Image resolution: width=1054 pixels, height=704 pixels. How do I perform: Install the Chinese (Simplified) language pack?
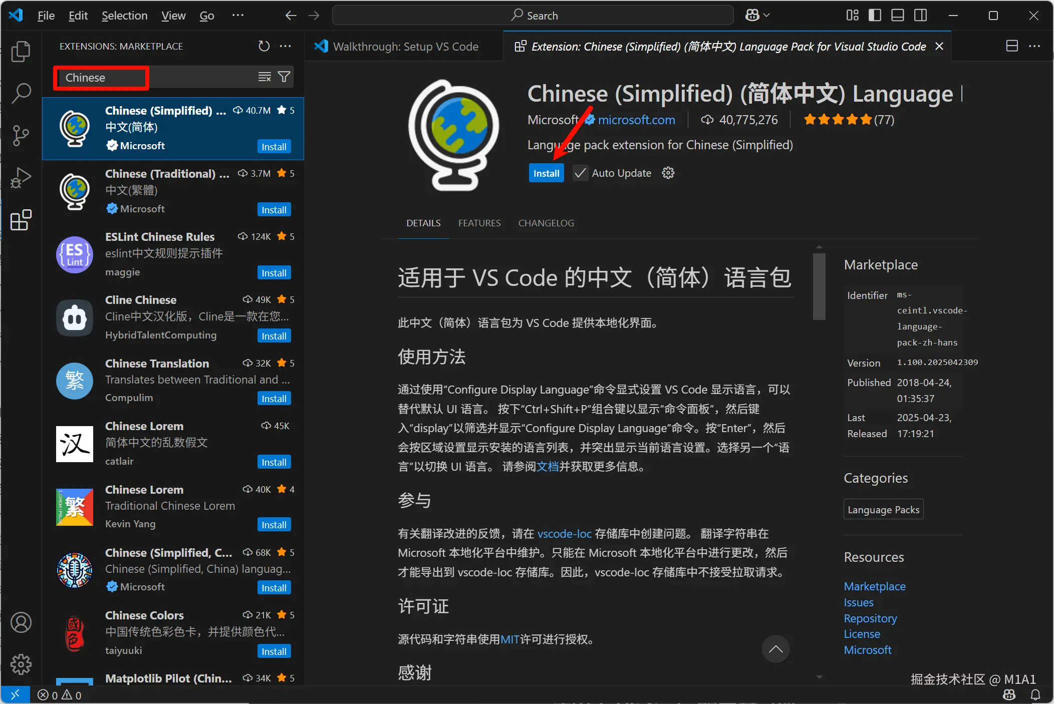(x=546, y=173)
